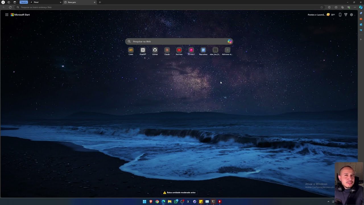Open page settings gear icon

[x=351, y=15]
